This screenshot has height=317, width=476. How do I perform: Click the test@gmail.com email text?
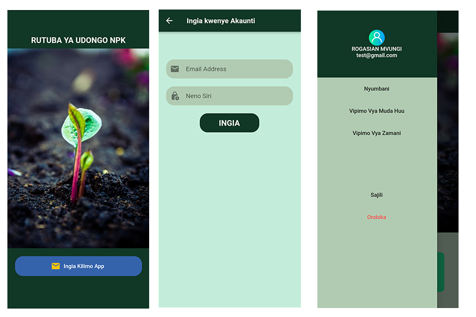coord(377,55)
